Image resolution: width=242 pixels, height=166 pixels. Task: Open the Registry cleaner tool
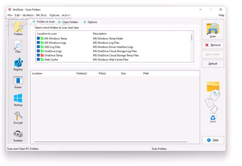[18, 64]
